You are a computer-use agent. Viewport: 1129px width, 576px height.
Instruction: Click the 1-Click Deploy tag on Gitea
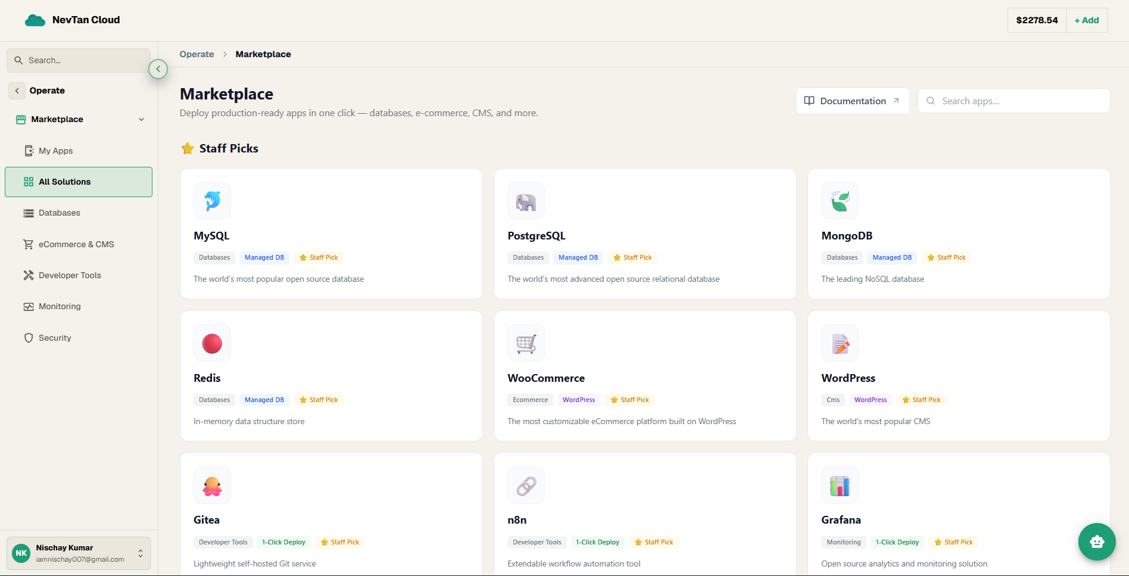283,542
